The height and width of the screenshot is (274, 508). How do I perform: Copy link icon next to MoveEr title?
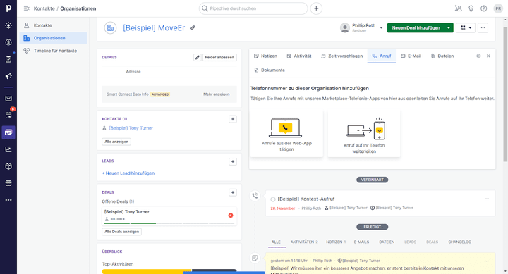[193, 27]
